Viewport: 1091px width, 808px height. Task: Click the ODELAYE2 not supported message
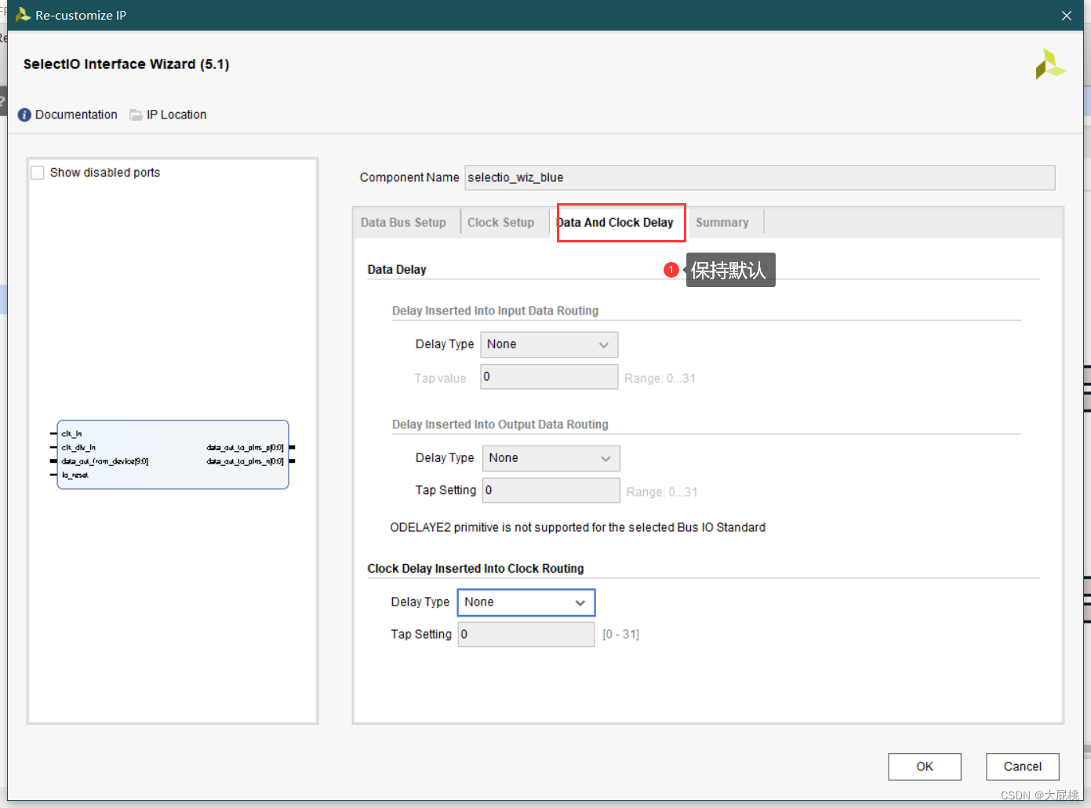(x=578, y=527)
